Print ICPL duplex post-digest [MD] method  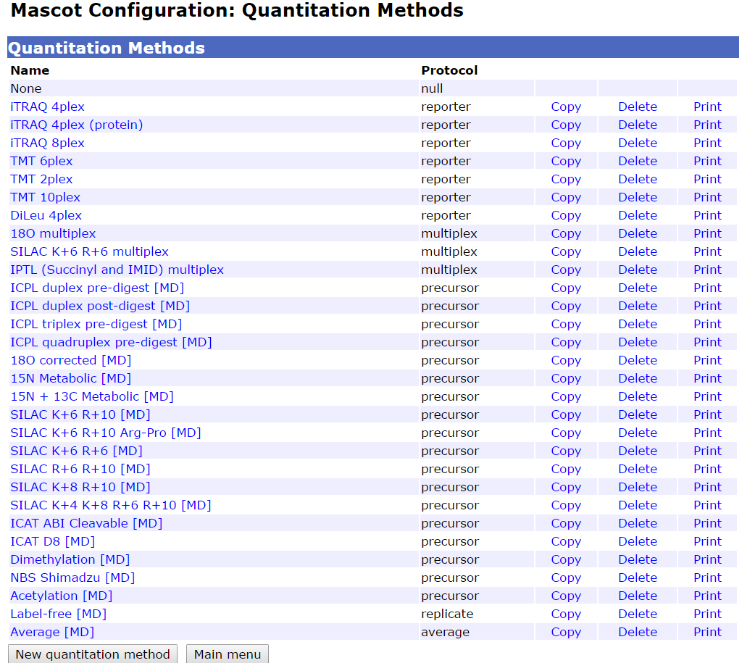click(707, 306)
